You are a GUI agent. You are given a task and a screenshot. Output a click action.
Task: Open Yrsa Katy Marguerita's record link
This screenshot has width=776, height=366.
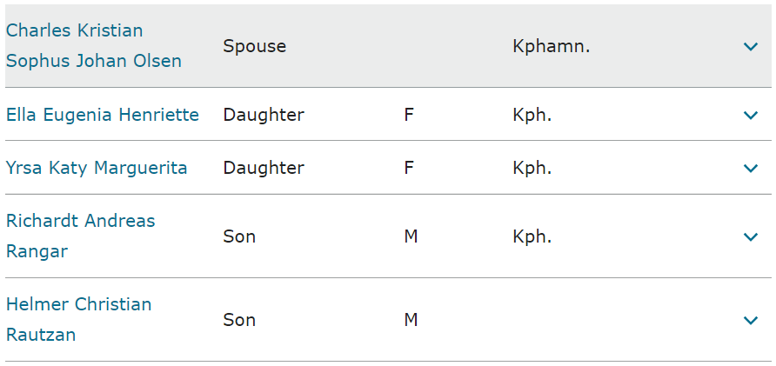[97, 168]
